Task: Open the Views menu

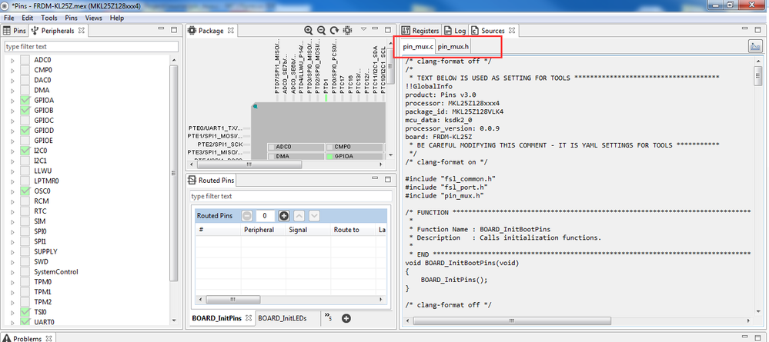Action: (94, 18)
